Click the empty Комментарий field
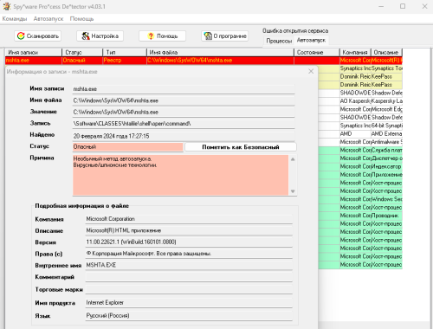Image resolution: width=433 pixels, height=329 pixels. (x=189, y=277)
